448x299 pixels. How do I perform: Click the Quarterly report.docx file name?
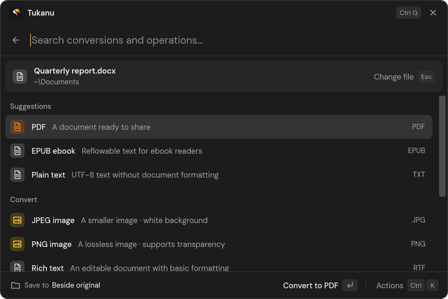click(x=75, y=71)
